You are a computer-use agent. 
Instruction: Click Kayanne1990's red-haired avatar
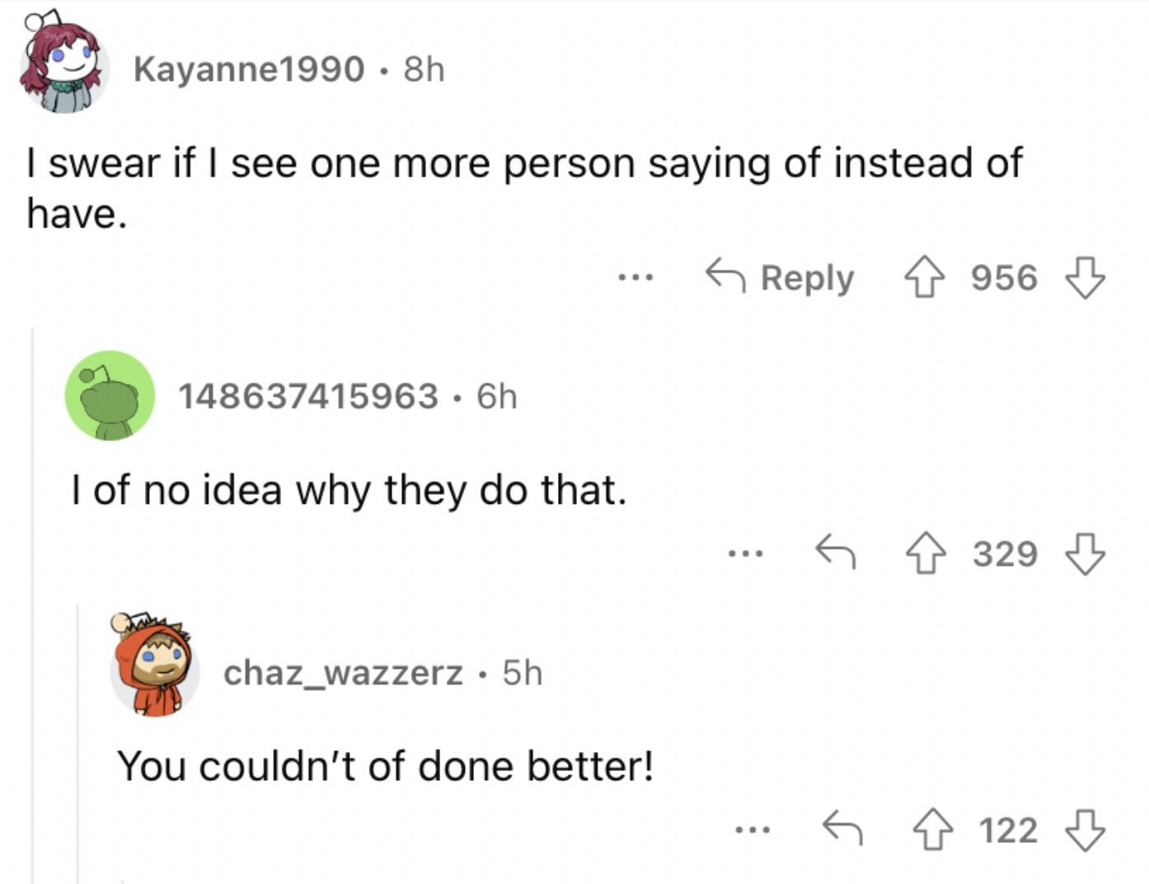tap(63, 64)
